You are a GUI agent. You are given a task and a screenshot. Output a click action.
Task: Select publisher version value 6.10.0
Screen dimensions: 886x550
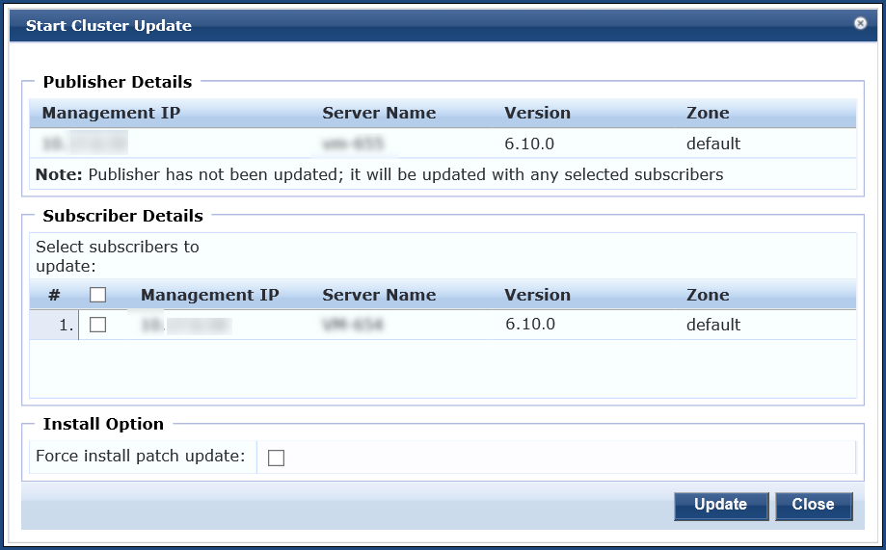click(x=529, y=144)
